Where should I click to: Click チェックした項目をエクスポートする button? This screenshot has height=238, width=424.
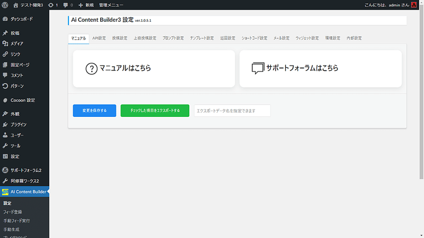pyautogui.click(x=155, y=111)
